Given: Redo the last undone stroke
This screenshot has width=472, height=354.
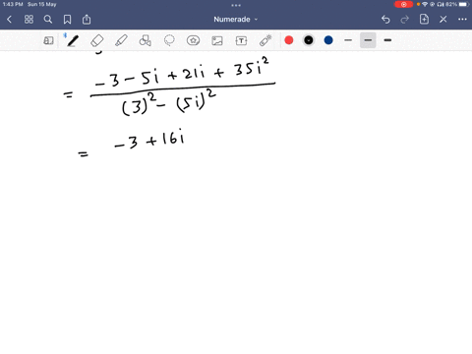Looking at the screenshot, I should (x=405, y=20).
